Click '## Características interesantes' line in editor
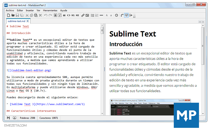This screenshot has width=210, height=131. (31, 111)
